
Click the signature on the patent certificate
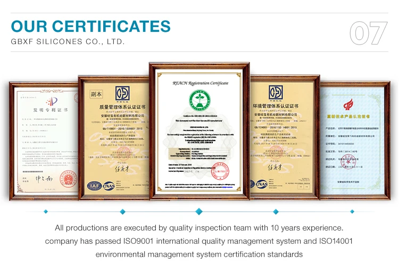44,179
